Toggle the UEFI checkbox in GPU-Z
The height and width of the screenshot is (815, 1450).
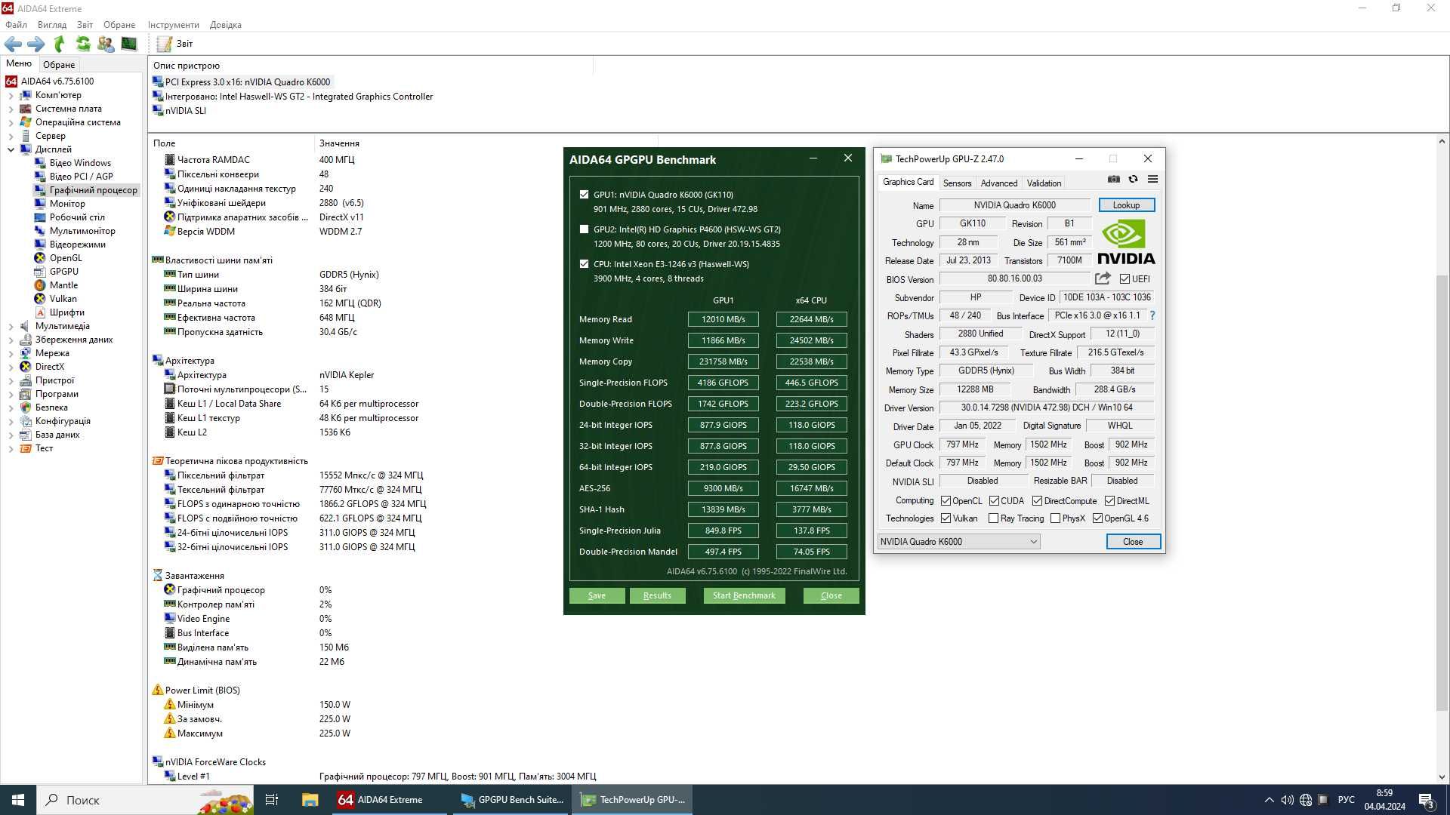point(1125,279)
